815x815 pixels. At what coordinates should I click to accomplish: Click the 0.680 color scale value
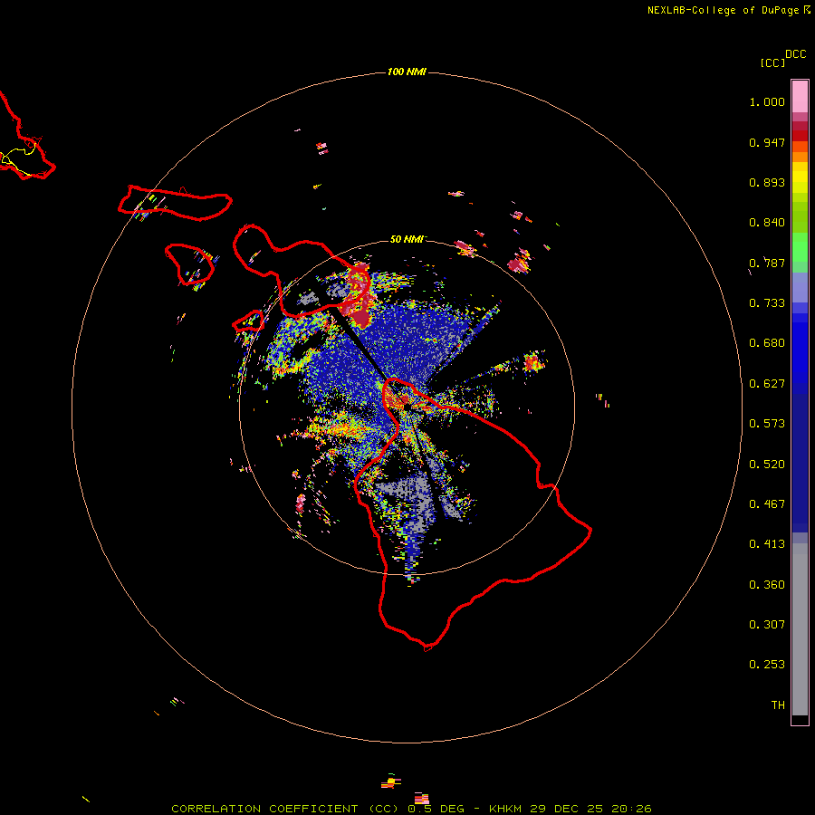click(x=767, y=343)
